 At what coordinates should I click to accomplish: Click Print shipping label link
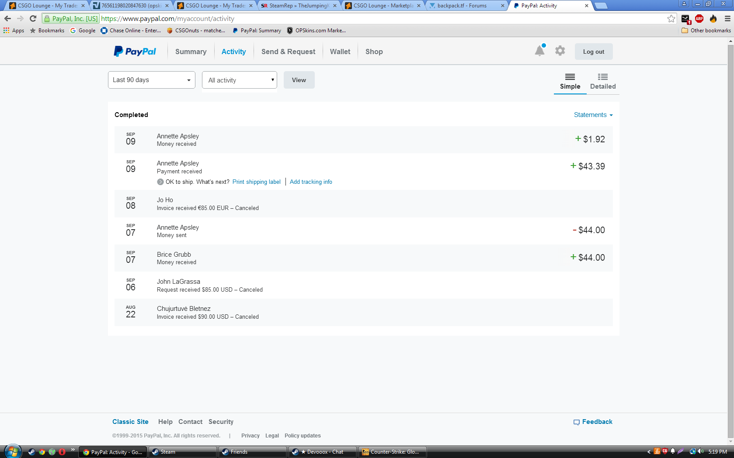tap(256, 182)
